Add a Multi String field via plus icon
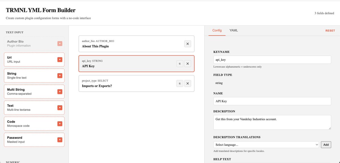The width and height of the screenshot is (340, 163). (x=59, y=92)
